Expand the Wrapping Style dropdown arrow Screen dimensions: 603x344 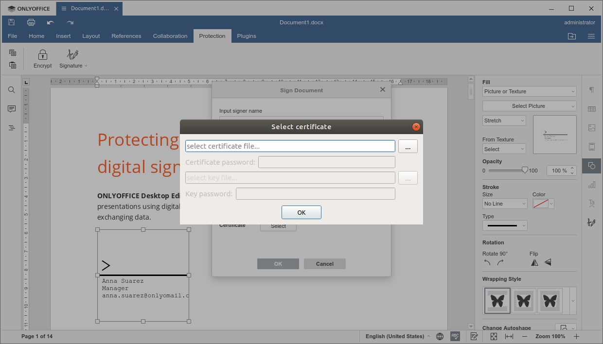point(573,301)
